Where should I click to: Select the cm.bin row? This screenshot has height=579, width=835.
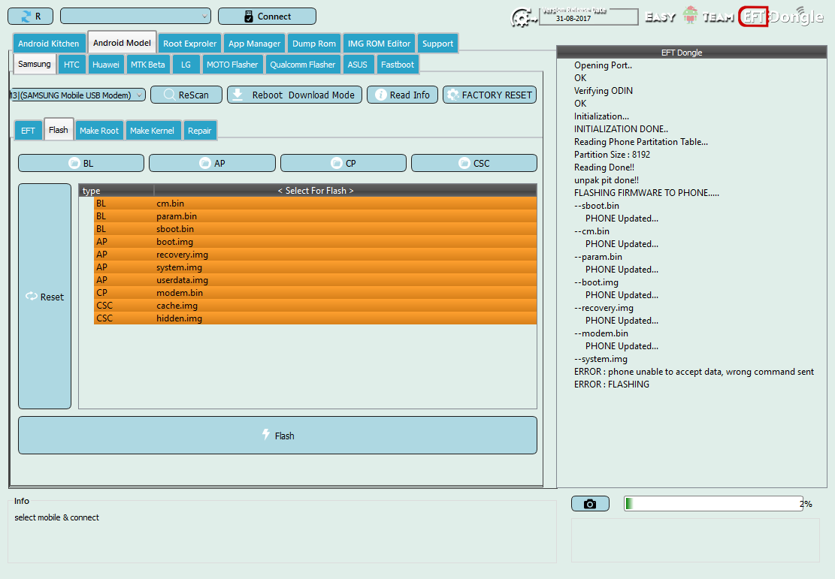pos(315,204)
